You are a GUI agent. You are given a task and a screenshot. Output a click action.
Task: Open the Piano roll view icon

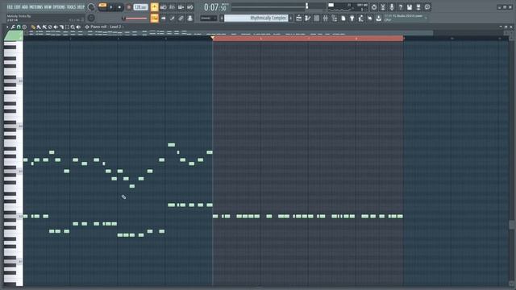308,19
